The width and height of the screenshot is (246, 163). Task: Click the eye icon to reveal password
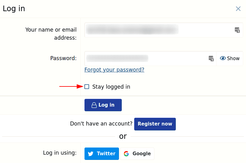click(223, 58)
